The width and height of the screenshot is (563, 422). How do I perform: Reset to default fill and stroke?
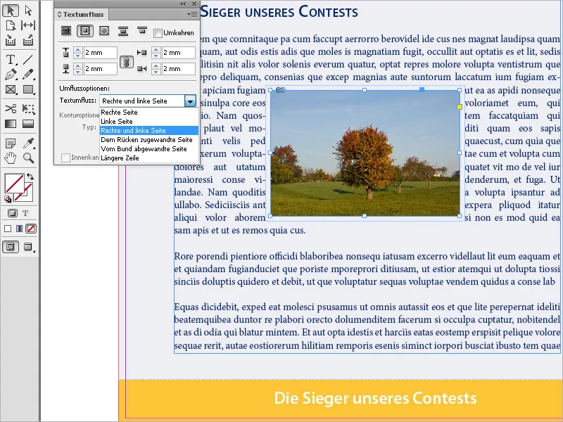point(8,198)
